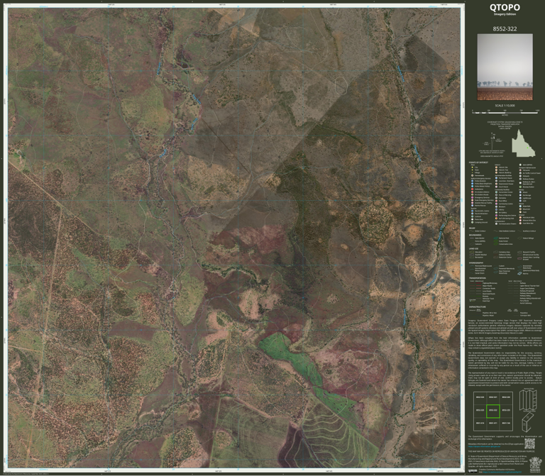
Task: Click the map folding instructions diagram
Action: (x=528, y=410)
